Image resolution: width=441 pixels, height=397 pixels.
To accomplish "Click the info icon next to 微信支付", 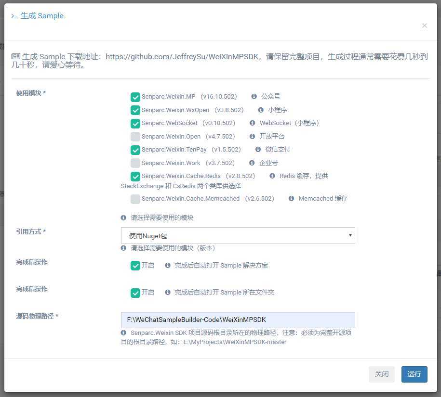I will 258,149.
